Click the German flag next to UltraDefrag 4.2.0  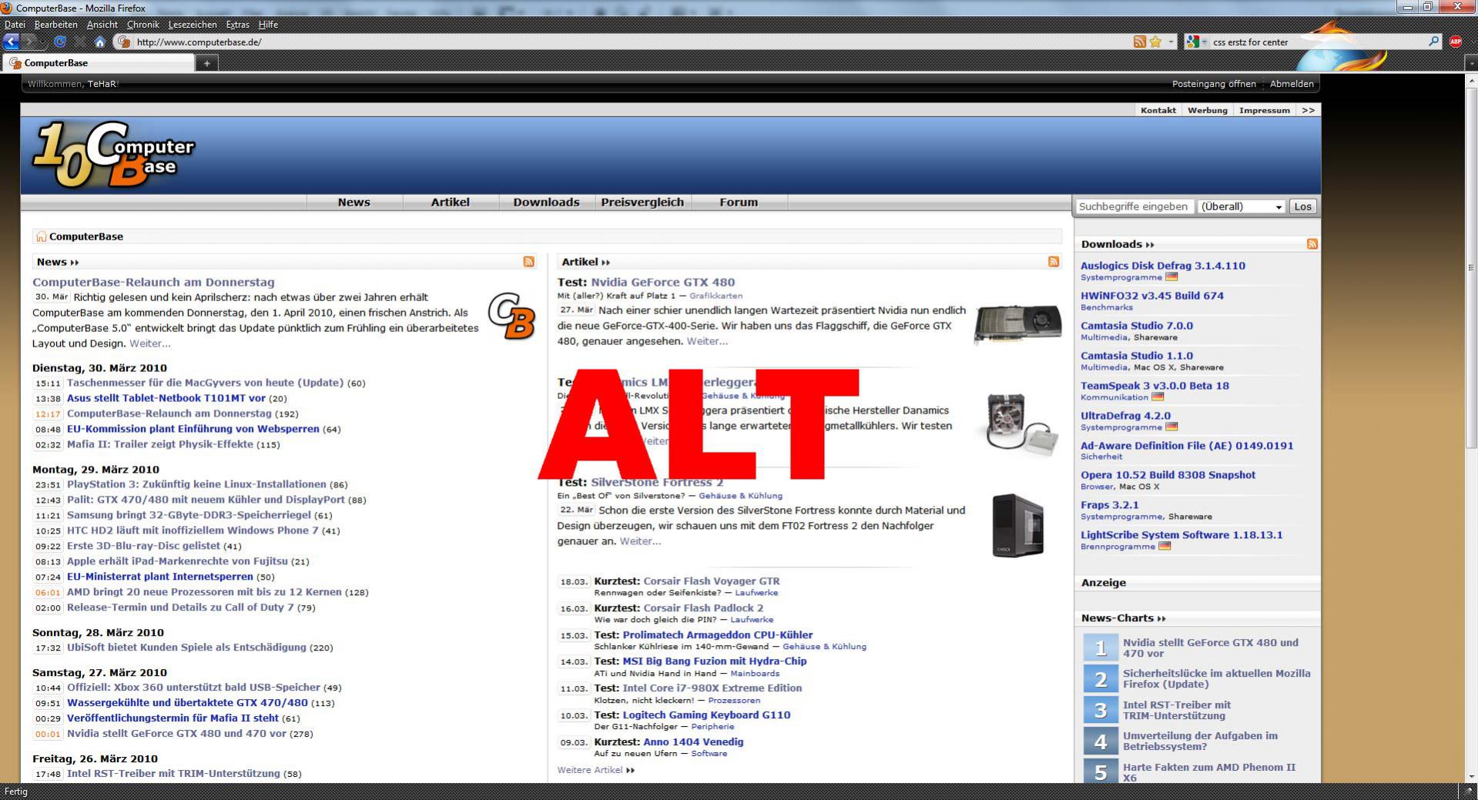click(1171, 427)
